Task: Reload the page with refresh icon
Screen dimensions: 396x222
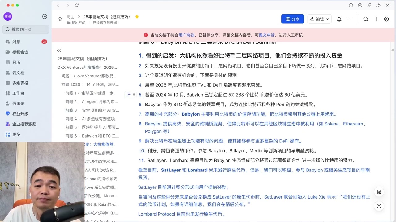Action: 77,5
